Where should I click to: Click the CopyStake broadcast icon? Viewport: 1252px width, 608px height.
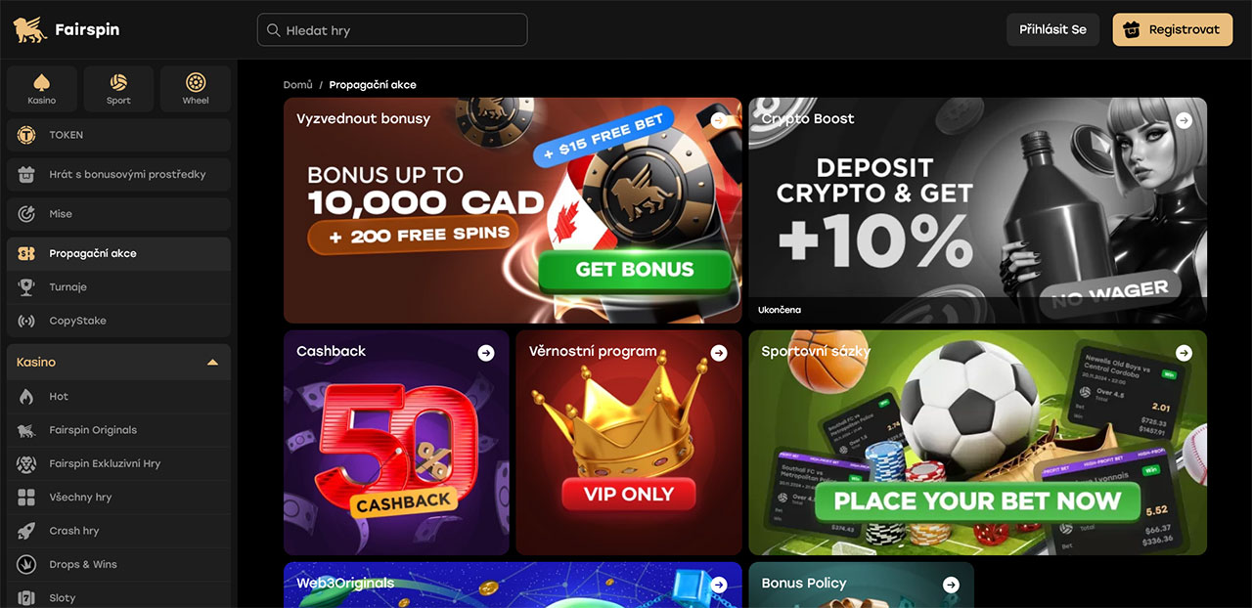27,321
